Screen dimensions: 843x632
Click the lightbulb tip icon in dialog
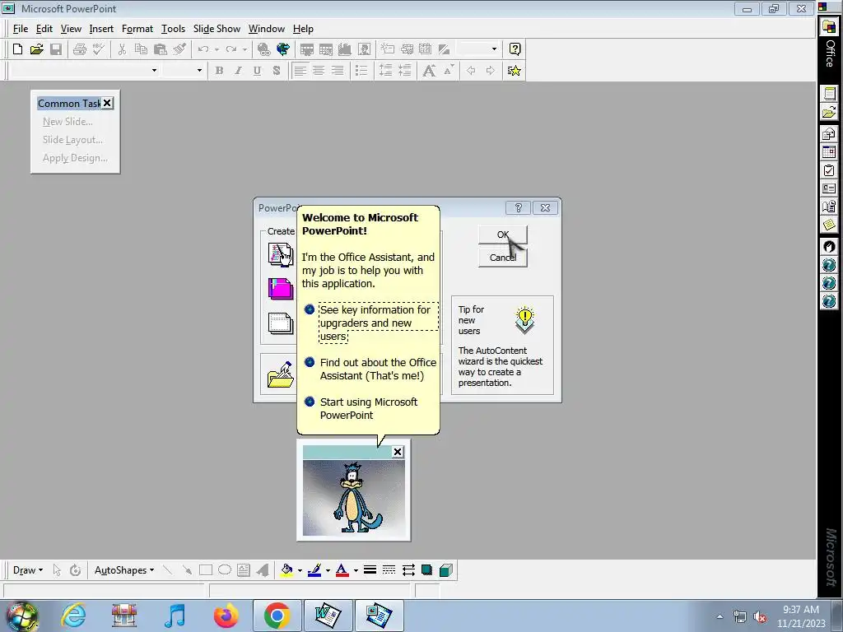pos(524,320)
